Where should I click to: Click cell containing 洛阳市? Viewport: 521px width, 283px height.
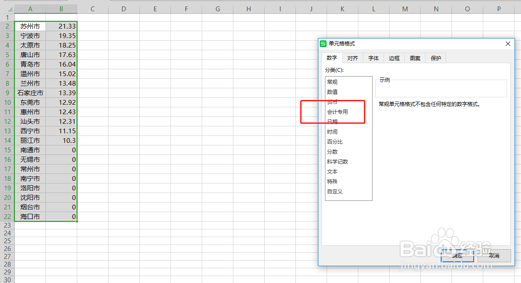[30, 188]
